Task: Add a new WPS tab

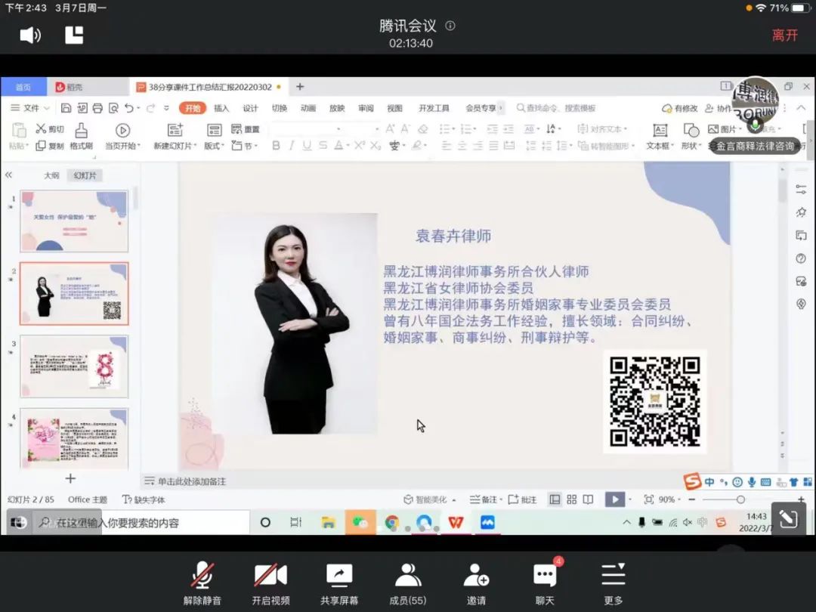Action: click(x=300, y=87)
